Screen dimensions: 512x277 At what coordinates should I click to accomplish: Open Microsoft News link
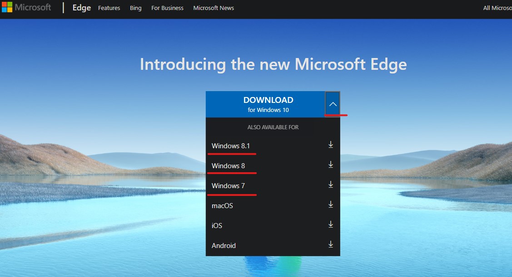(x=214, y=8)
